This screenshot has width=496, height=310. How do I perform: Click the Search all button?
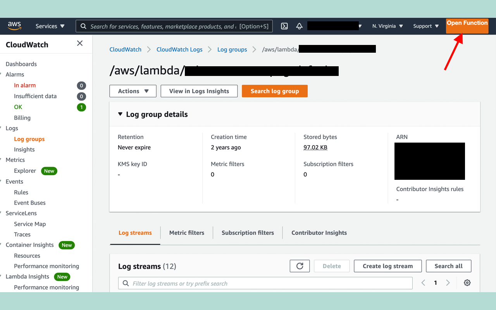coord(448,266)
